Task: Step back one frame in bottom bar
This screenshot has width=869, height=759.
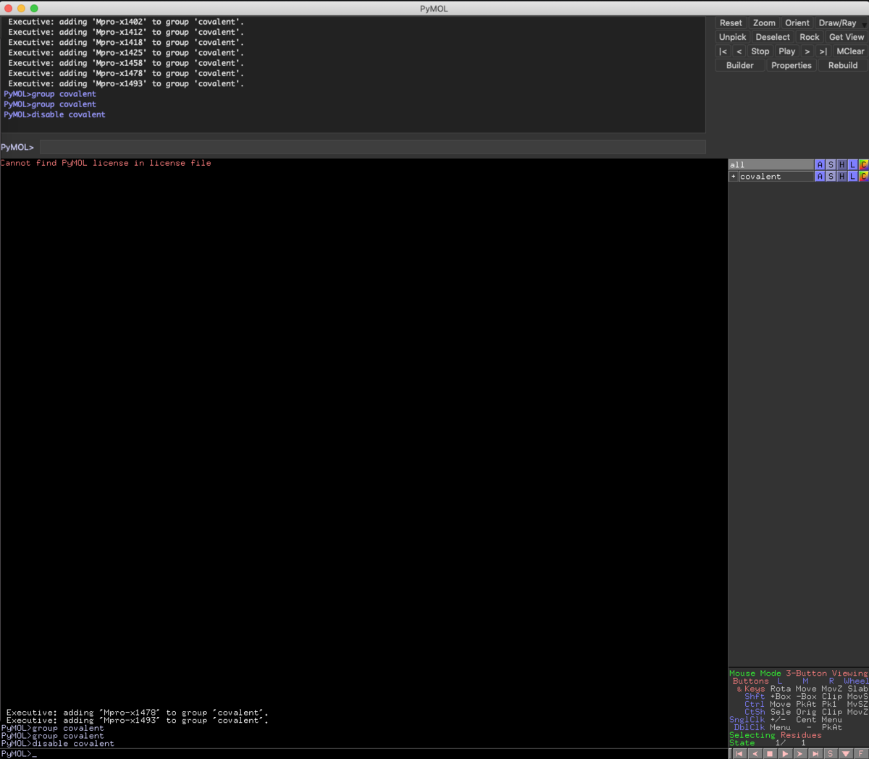Action: tap(755, 754)
